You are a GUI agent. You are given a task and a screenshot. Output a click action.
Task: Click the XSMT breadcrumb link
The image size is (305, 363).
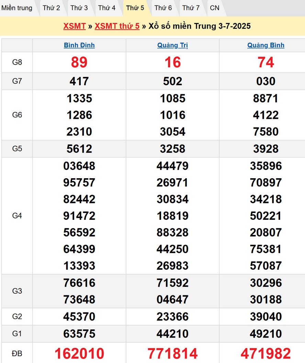(75, 26)
